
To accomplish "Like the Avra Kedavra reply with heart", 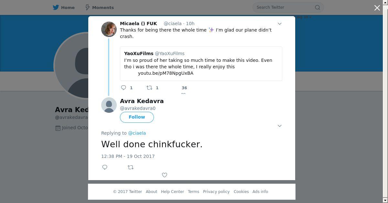I will pyautogui.click(x=165, y=175).
